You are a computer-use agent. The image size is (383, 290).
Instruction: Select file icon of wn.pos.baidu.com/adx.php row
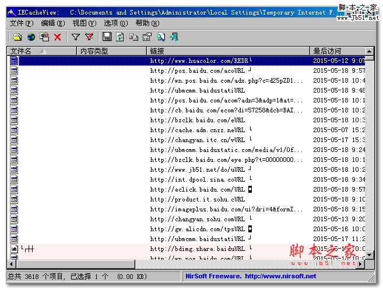click(x=14, y=80)
